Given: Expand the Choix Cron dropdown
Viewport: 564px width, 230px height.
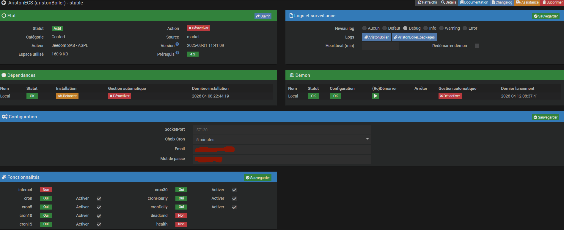Looking at the screenshot, I should pos(281,140).
